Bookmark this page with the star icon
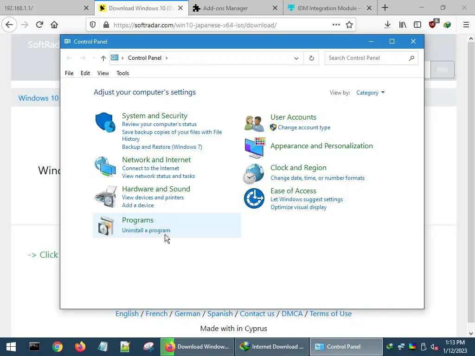This screenshot has height=356, width=475. pos(349,25)
